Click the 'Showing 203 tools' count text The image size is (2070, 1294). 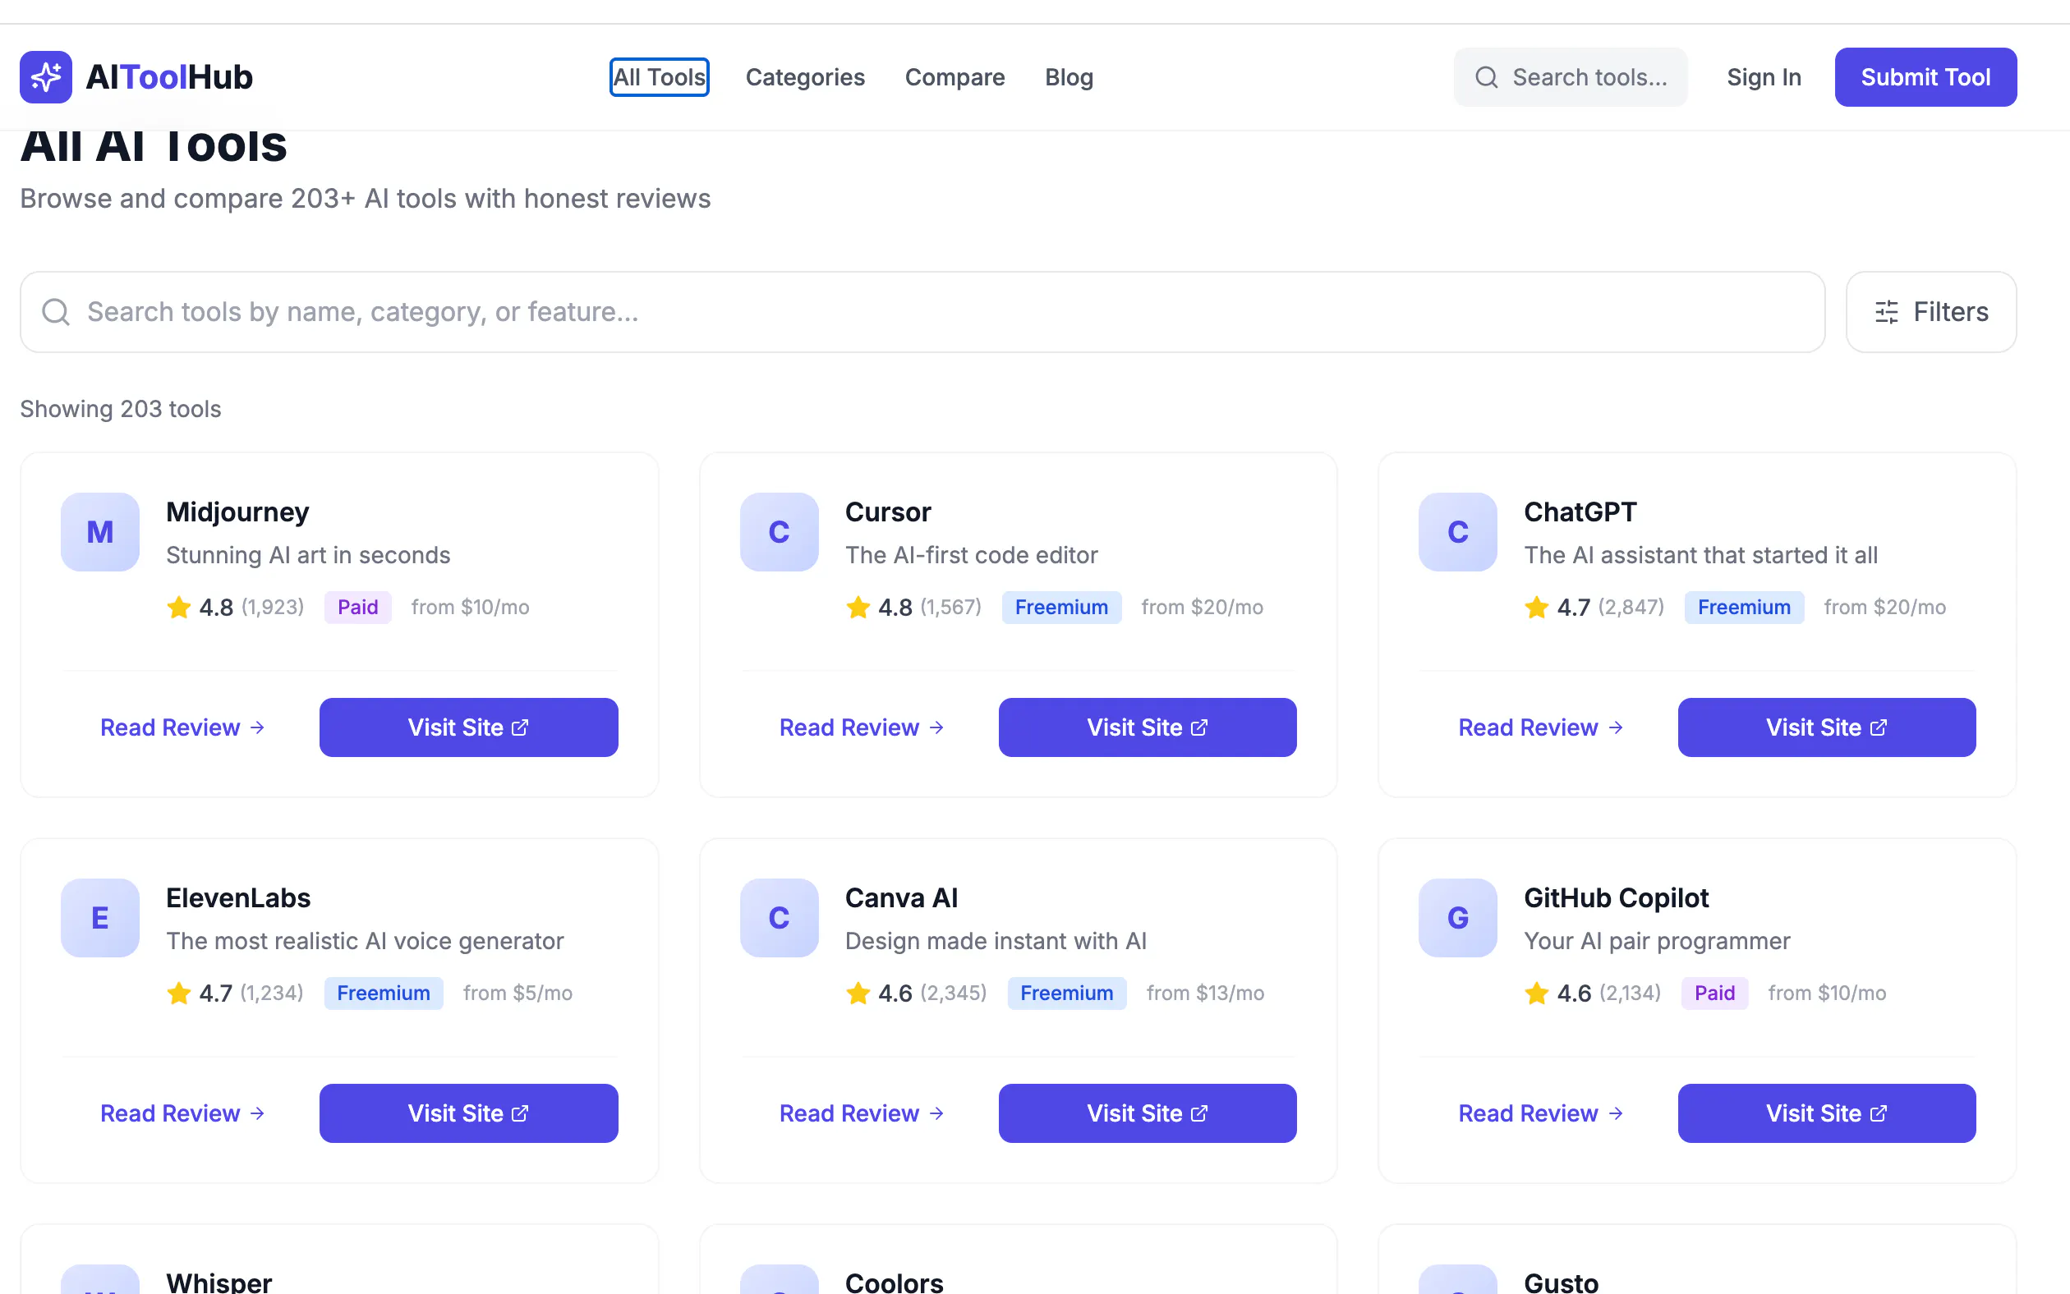(121, 409)
